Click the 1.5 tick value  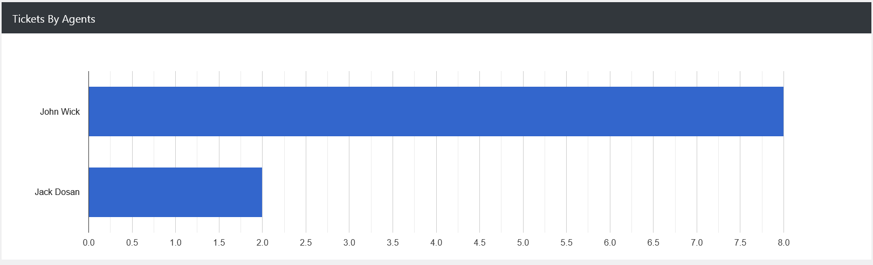(x=219, y=242)
